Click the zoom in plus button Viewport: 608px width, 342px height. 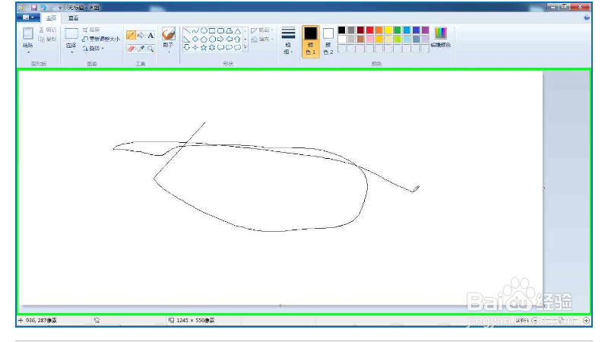pyautogui.click(x=586, y=320)
